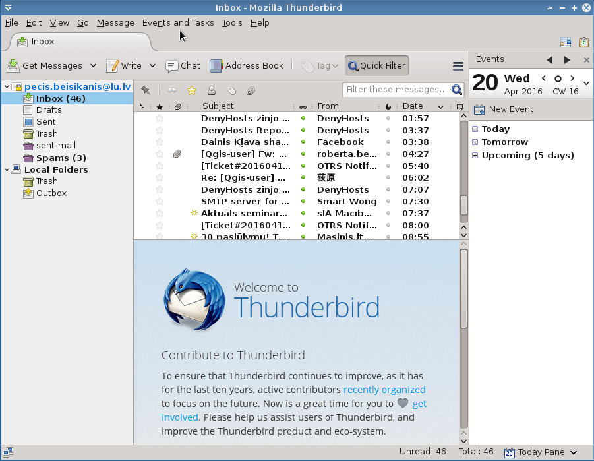Open the Calendar tab icon
This screenshot has height=461, width=594.
click(565, 42)
